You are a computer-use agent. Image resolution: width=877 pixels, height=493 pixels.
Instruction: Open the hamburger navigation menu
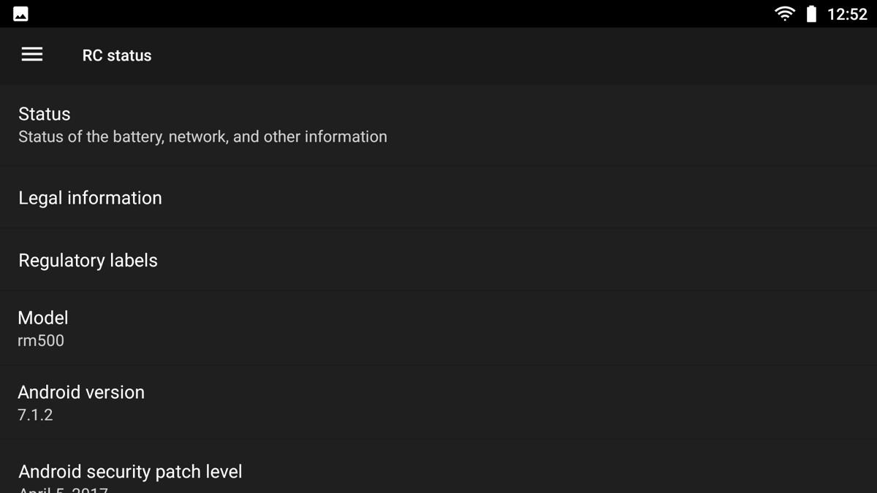[x=32, y=55]
